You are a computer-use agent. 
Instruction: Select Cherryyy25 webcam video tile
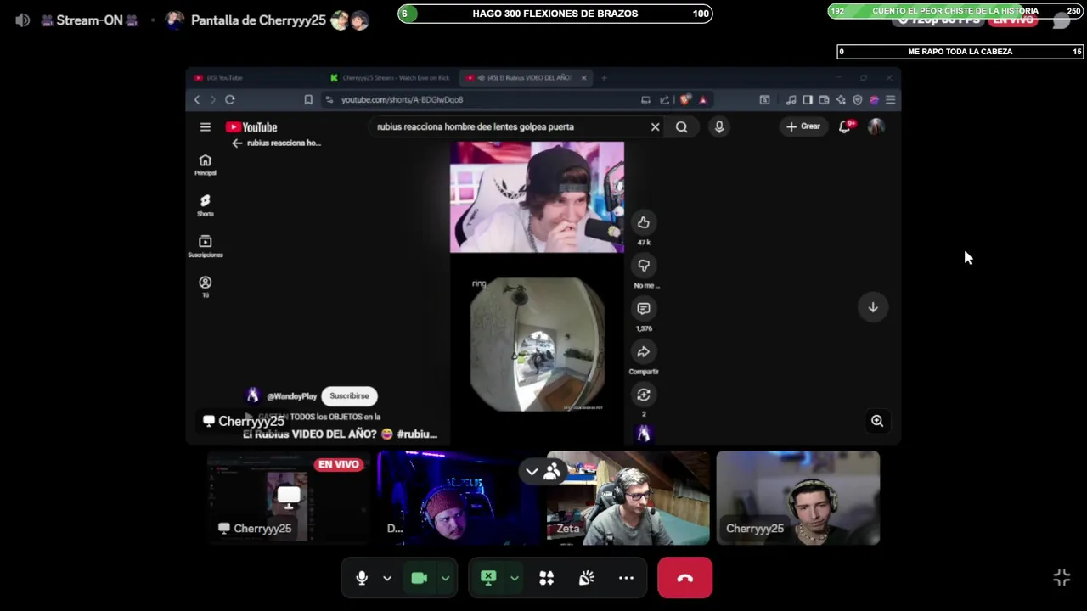pyautogui.click(x=797, y=497)
